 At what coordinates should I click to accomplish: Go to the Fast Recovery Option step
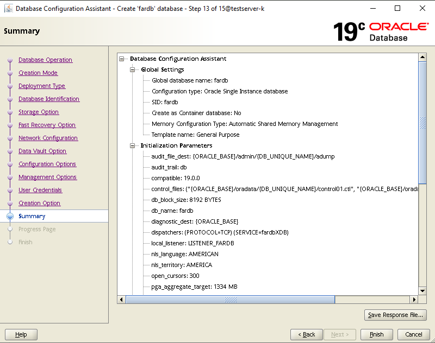[47, 125]
